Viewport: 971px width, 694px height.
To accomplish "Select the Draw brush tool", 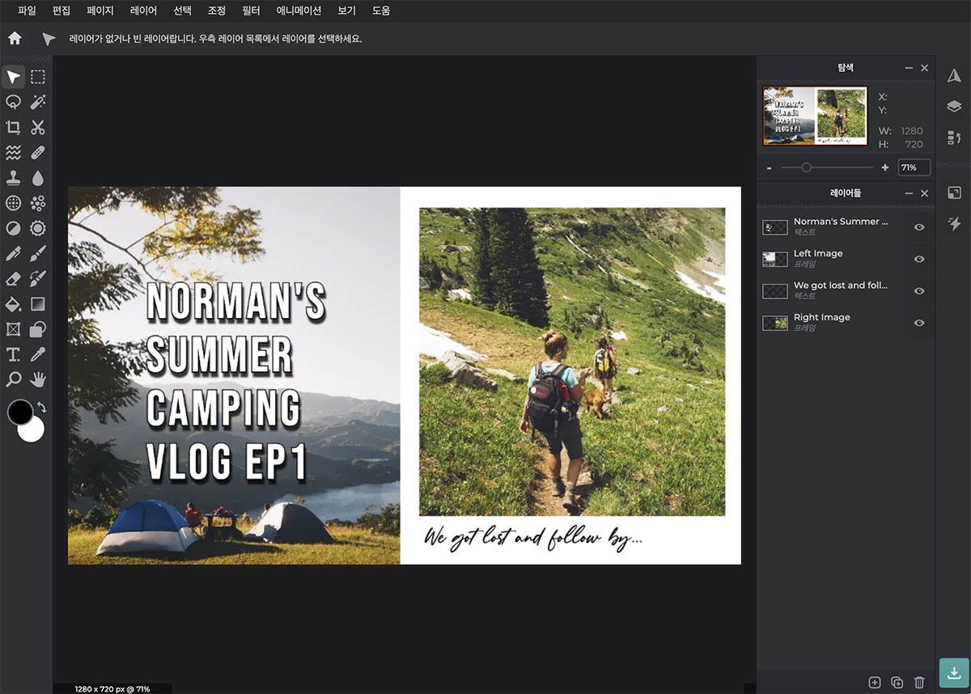I will (x=38, y=253).
